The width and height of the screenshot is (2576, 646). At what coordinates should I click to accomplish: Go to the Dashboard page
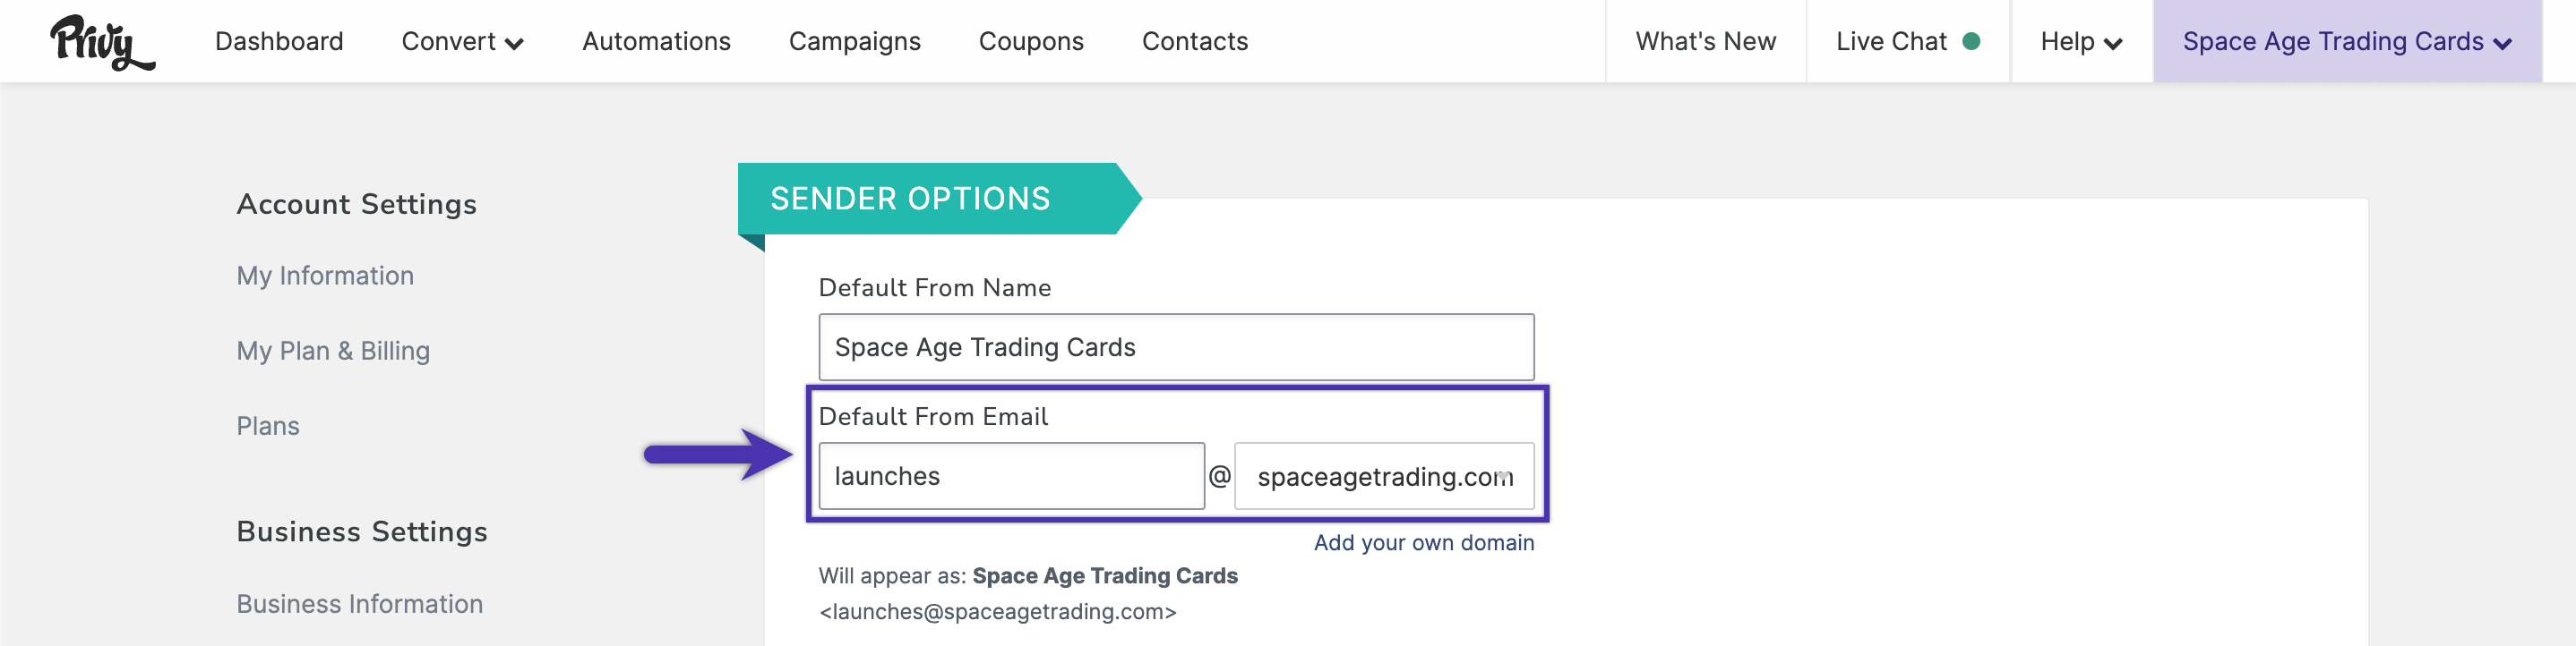[x=279, y=41]
